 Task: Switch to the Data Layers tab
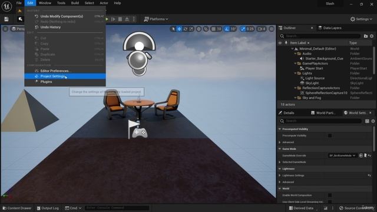click(x=330, y=28)
